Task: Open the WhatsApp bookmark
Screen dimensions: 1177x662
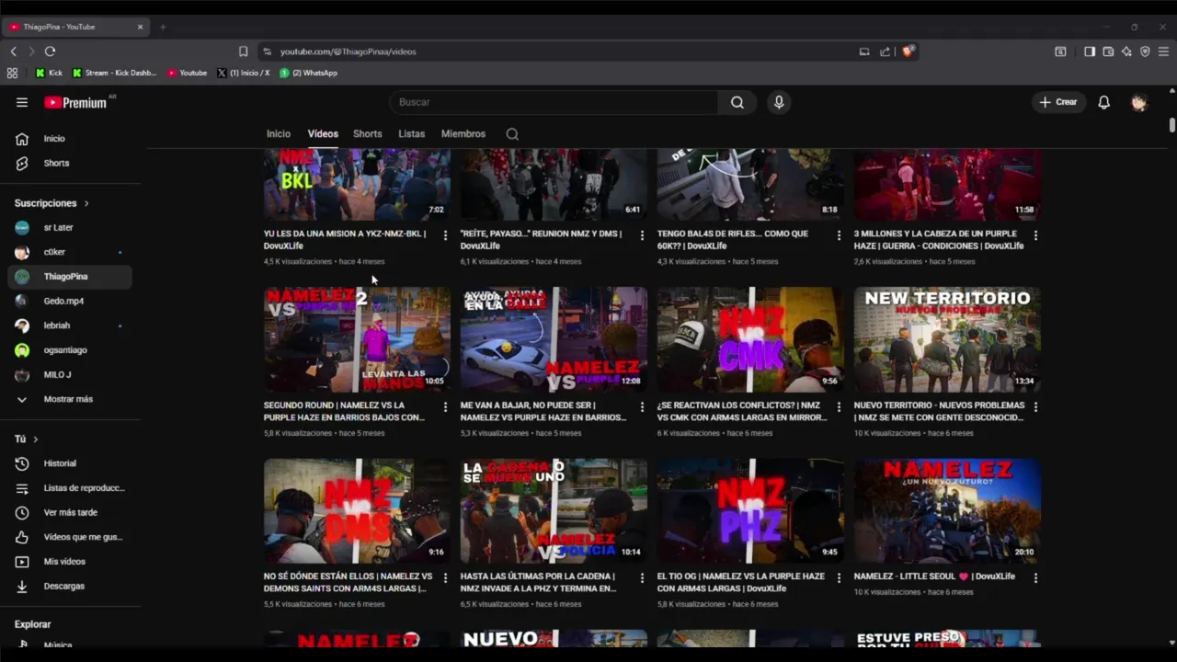Action: 308,73
